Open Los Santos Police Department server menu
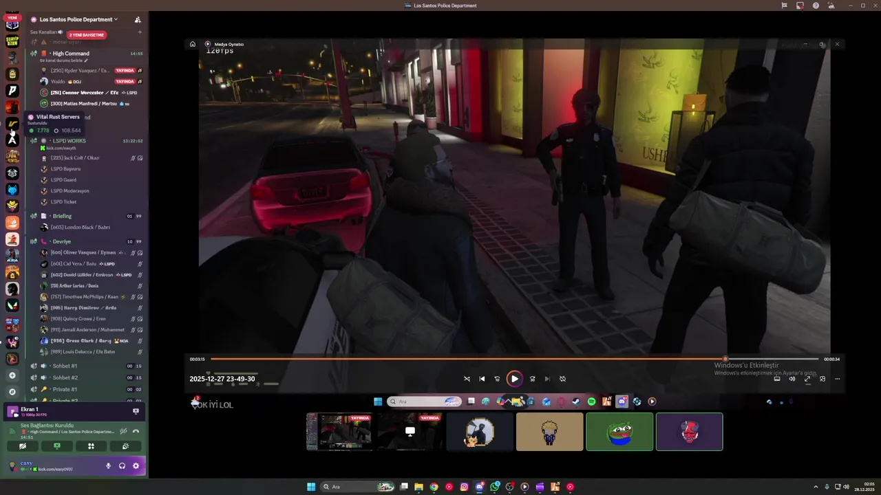 pyautogui.click(x=79, y=19)
